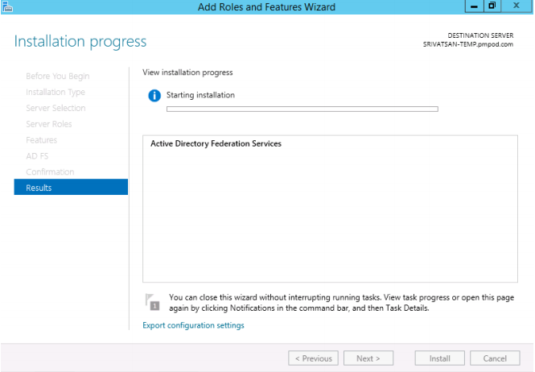
Task: Close the Add Roles wizard window
Action: tap(515, 6)
